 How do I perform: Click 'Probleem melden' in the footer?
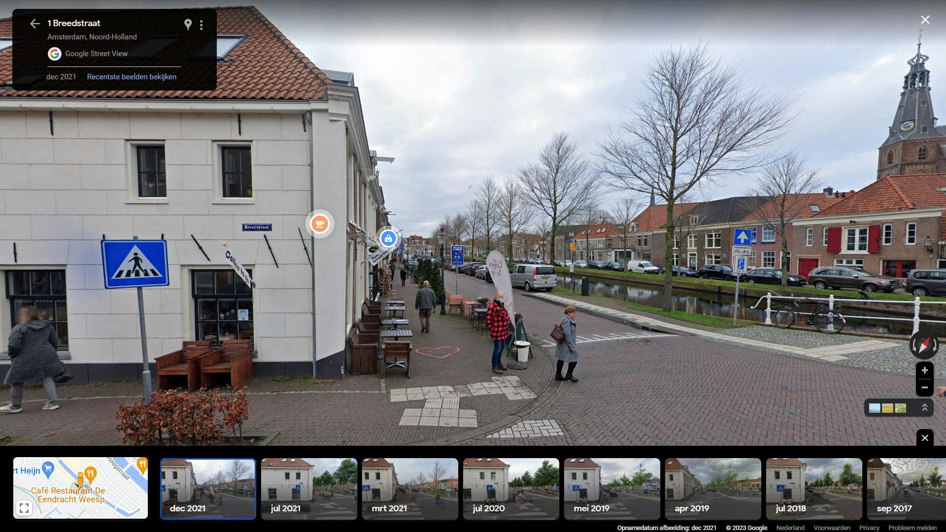click(912, 528)
